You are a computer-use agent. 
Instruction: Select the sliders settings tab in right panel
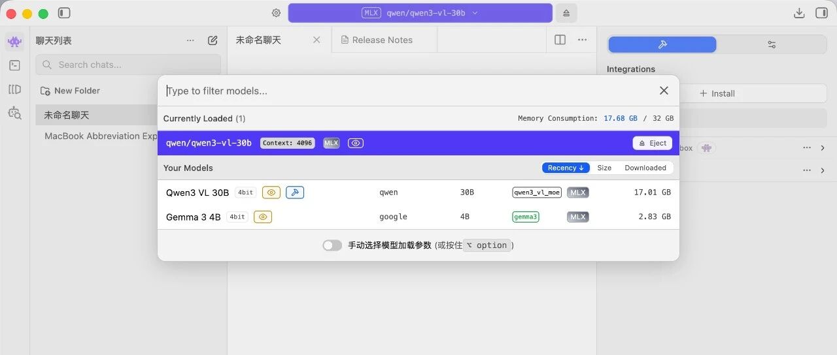[x=772, y=44]
